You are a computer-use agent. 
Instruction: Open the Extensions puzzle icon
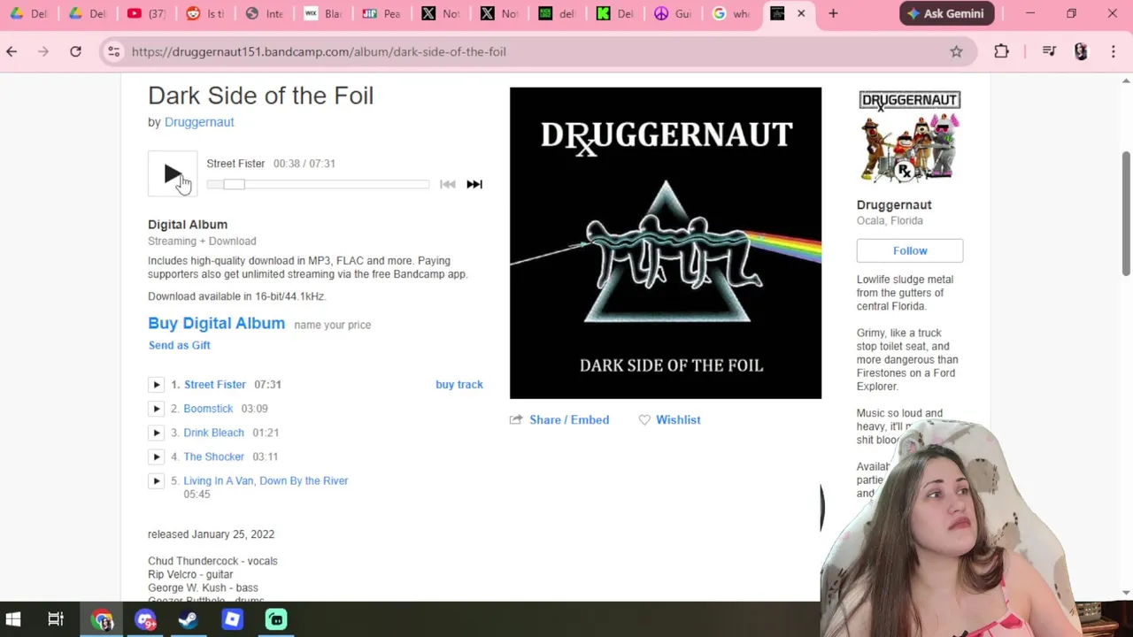coord(1001,51)
